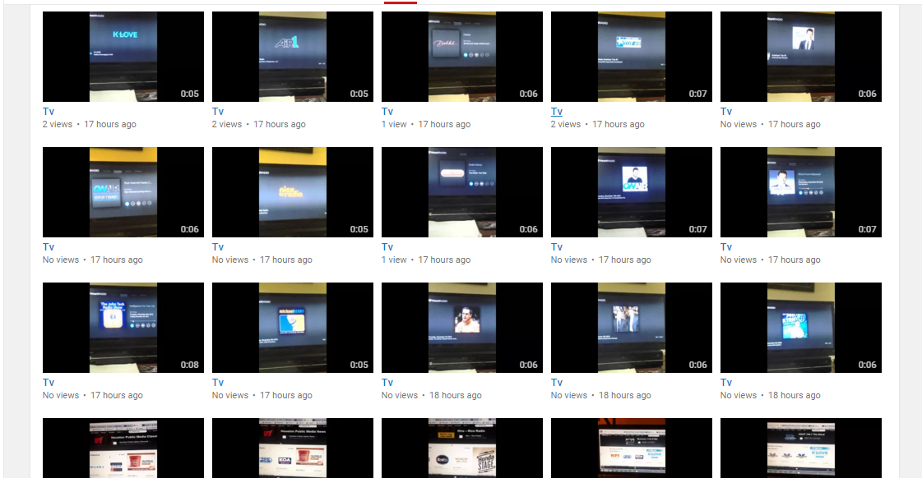Open the pink Delilah logo video thumbnail

462,57
